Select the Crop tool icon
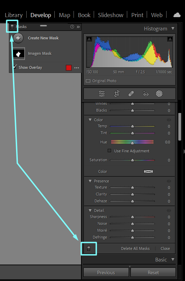This screenshot has width=185, height=281. click(x=117, y=94)
